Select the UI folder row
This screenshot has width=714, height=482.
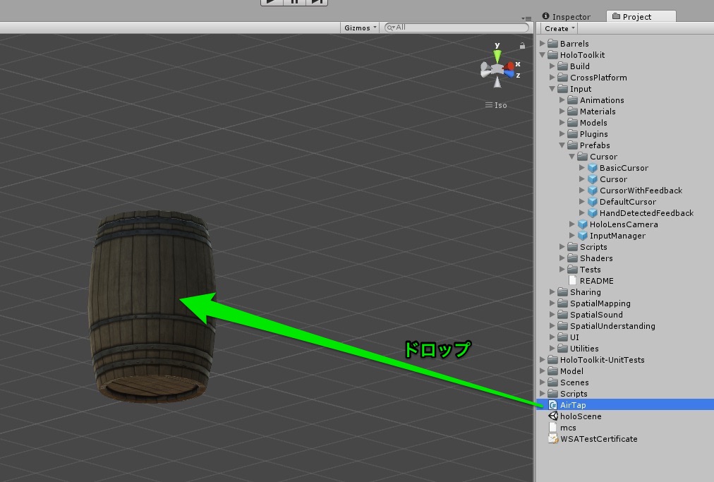click(x=625, y=337)
